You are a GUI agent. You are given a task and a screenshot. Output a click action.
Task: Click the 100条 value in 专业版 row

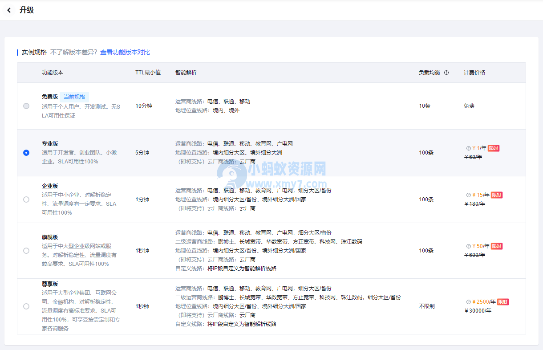coord(426,153)
